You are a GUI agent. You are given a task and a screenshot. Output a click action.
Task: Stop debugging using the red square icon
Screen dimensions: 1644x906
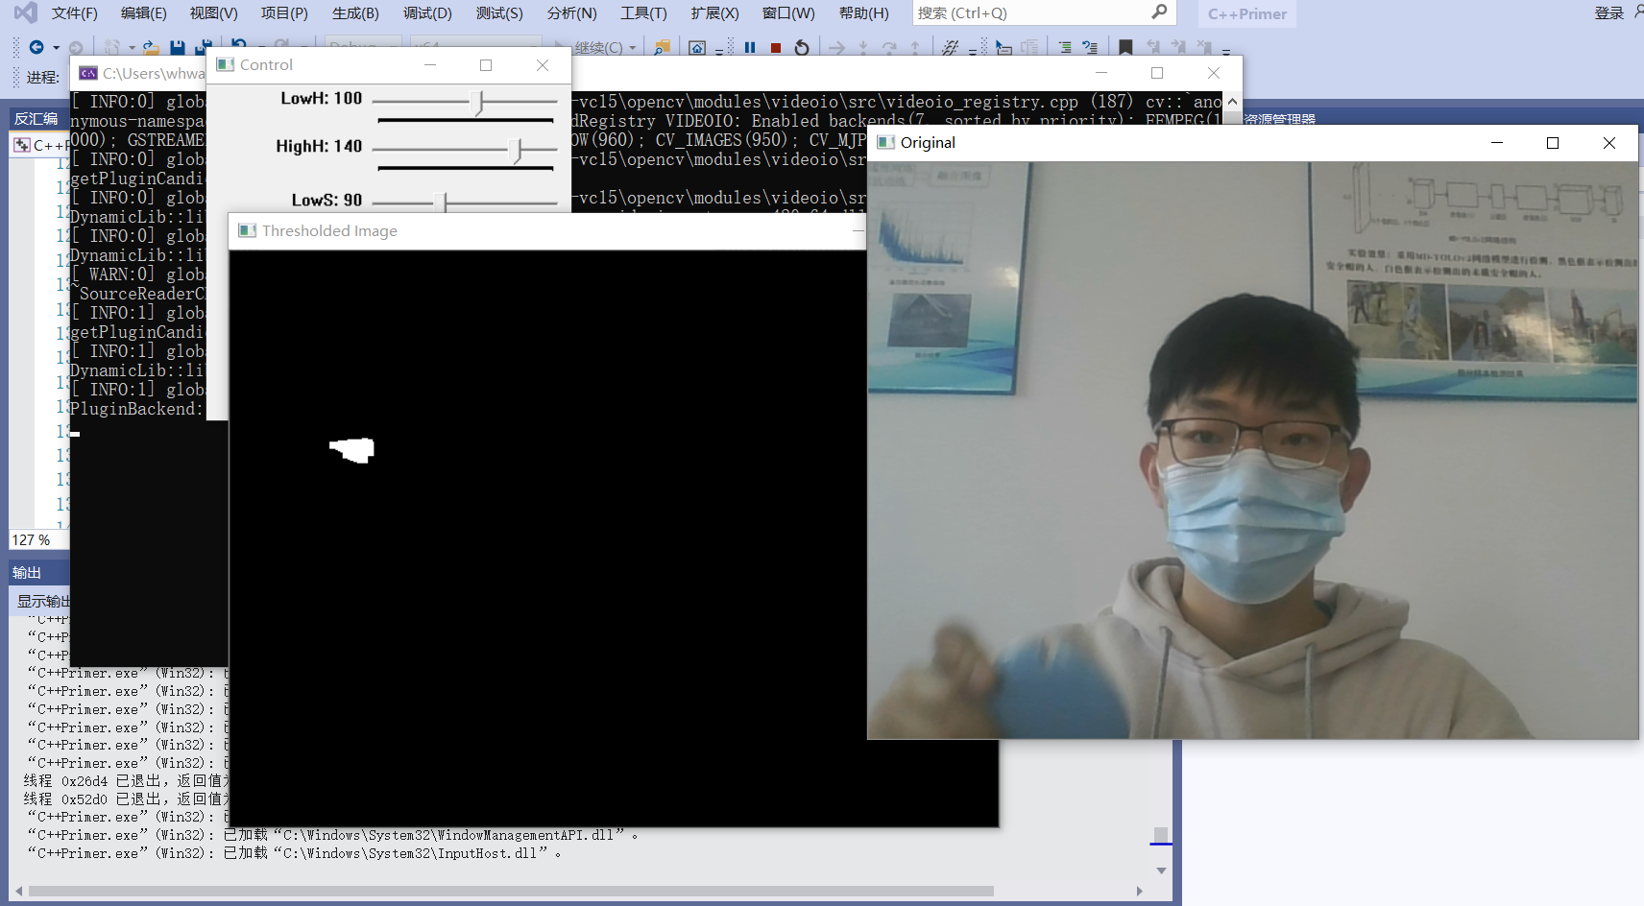(776, 47)
